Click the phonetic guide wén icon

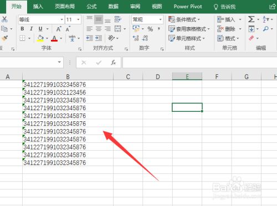click(x=72, y=38)
